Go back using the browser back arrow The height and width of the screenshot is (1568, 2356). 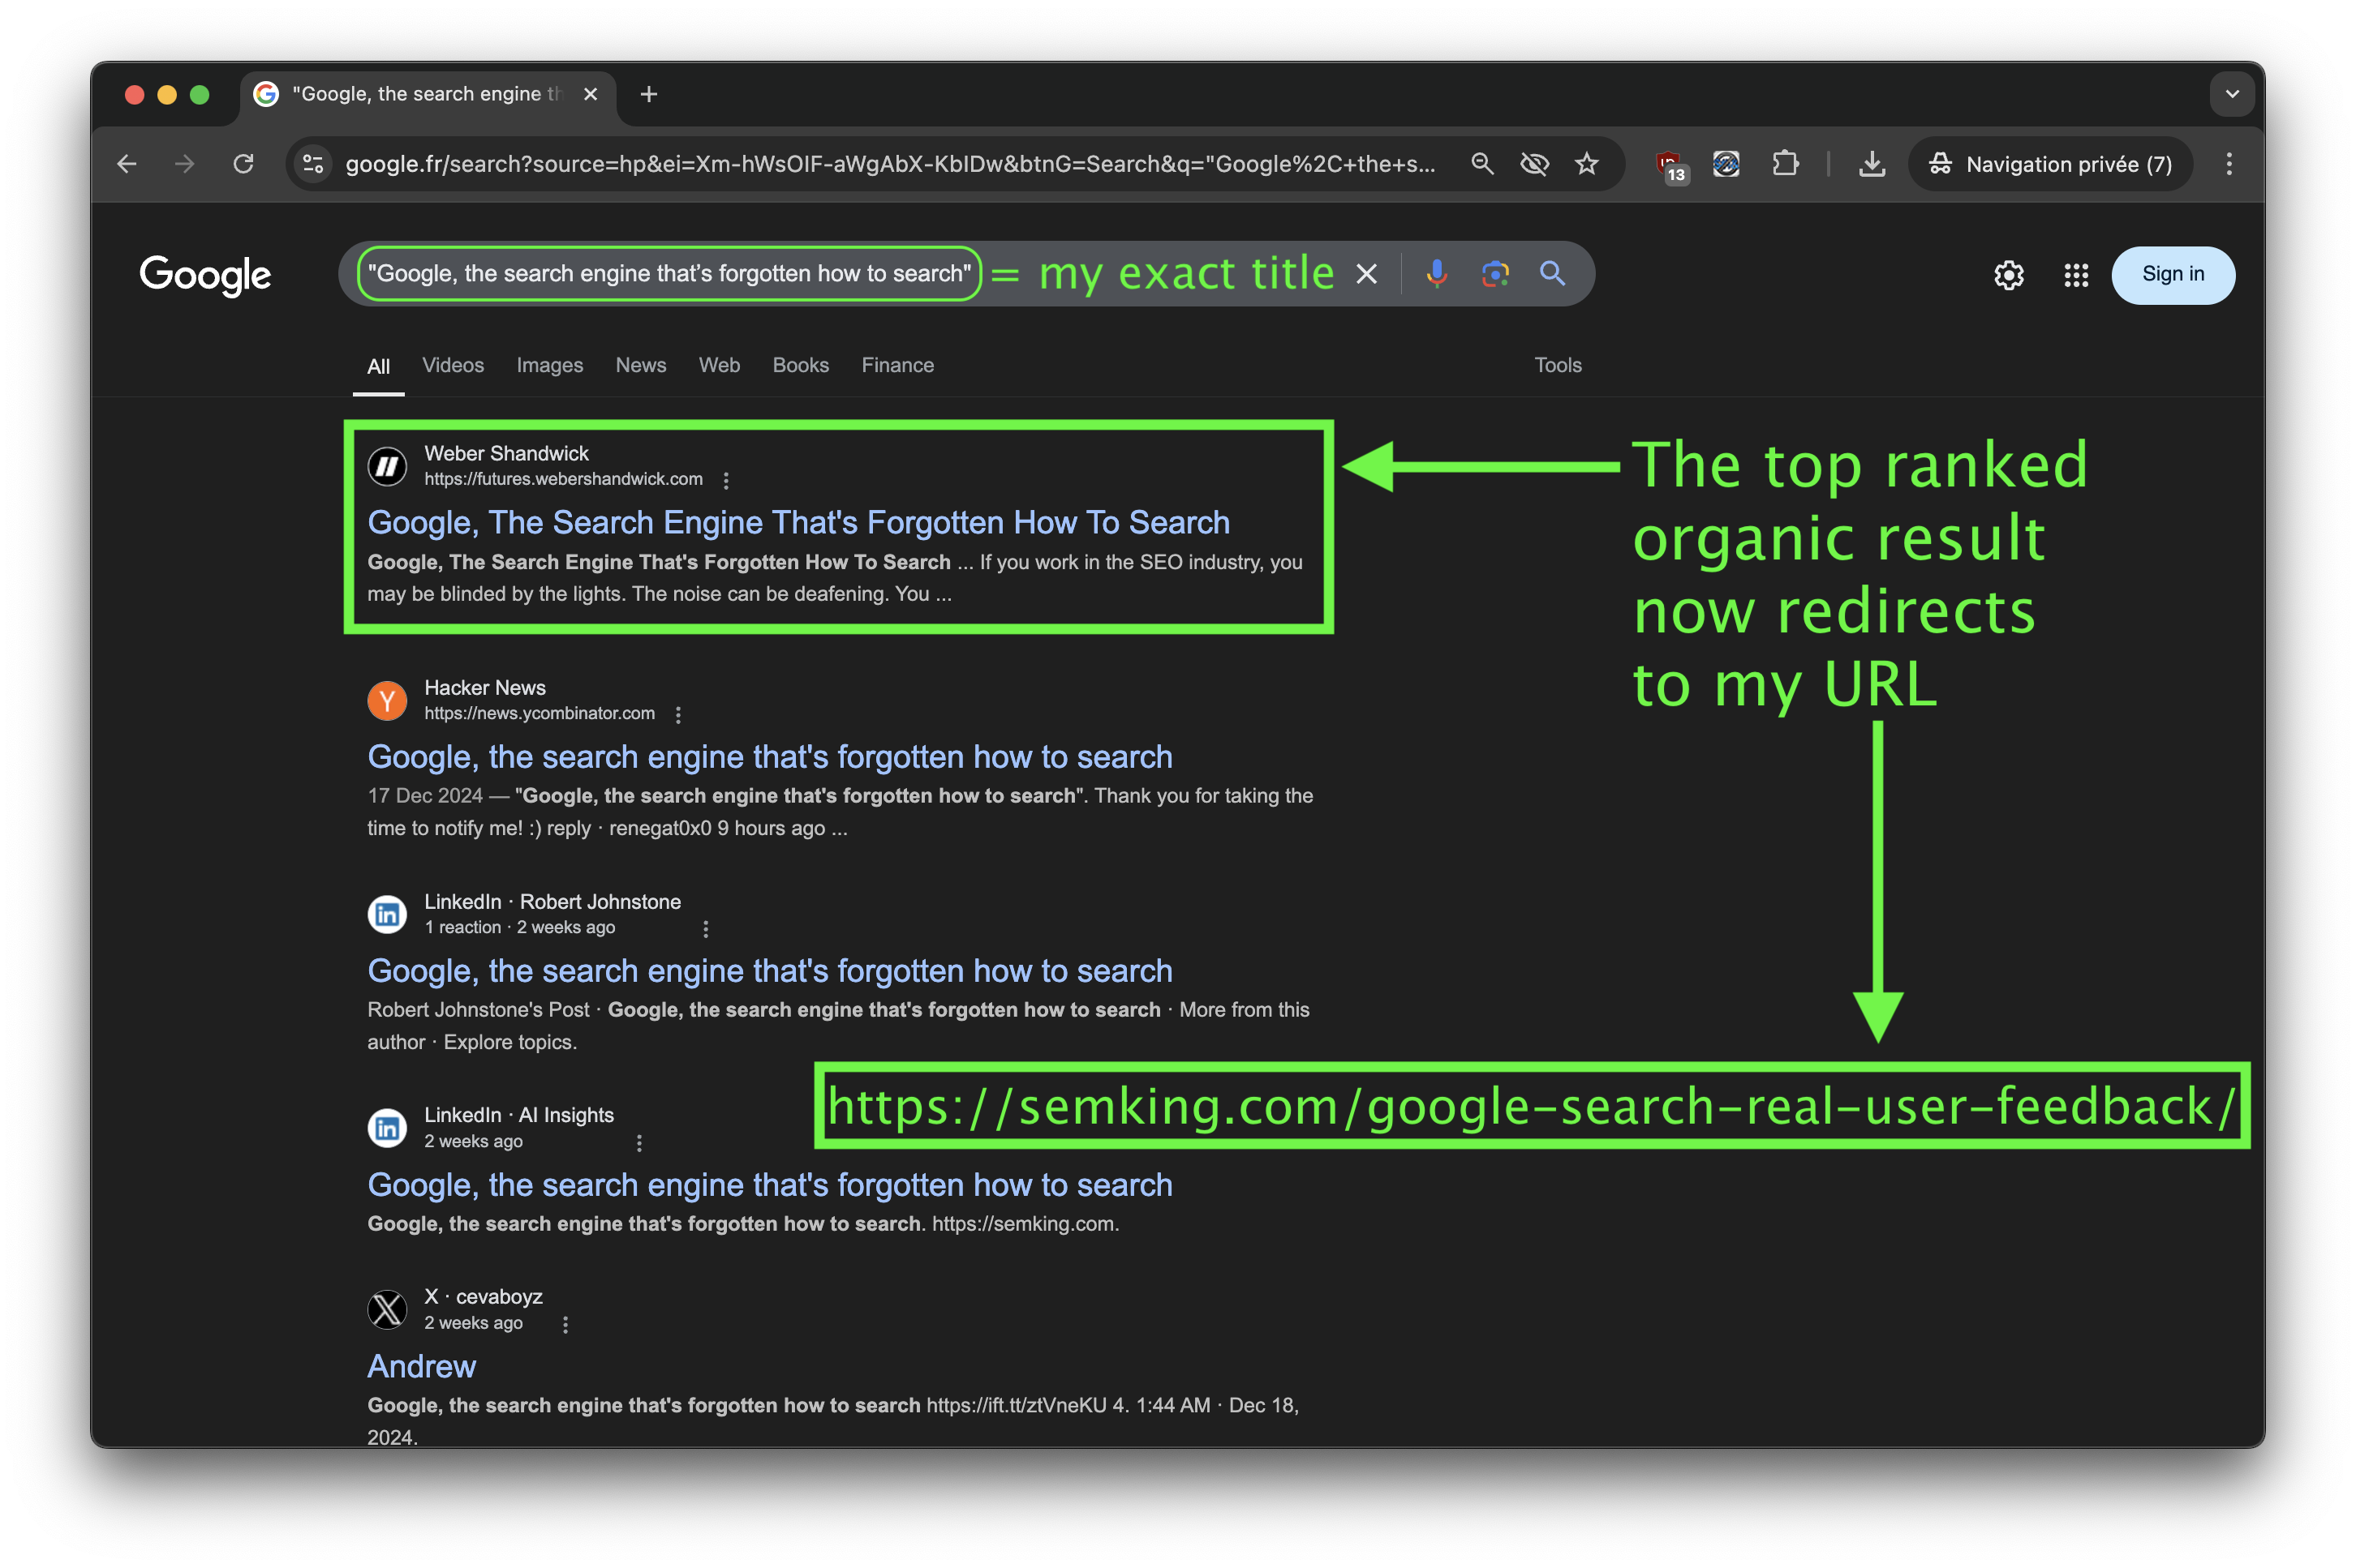(127, 164)
